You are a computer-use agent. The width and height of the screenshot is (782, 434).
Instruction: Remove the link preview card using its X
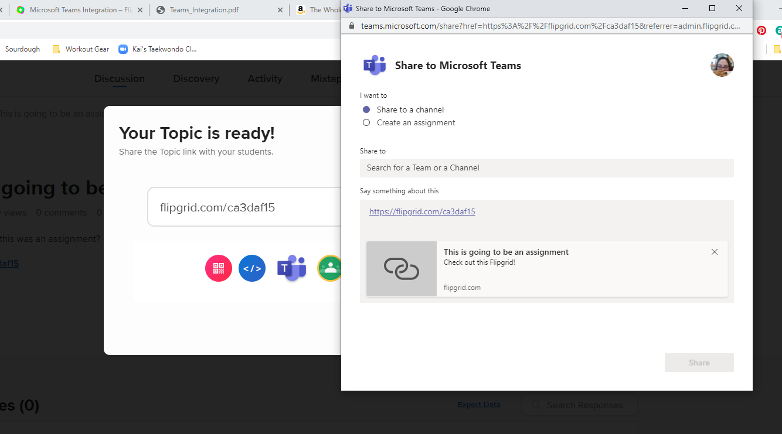[x=714, y=252]
